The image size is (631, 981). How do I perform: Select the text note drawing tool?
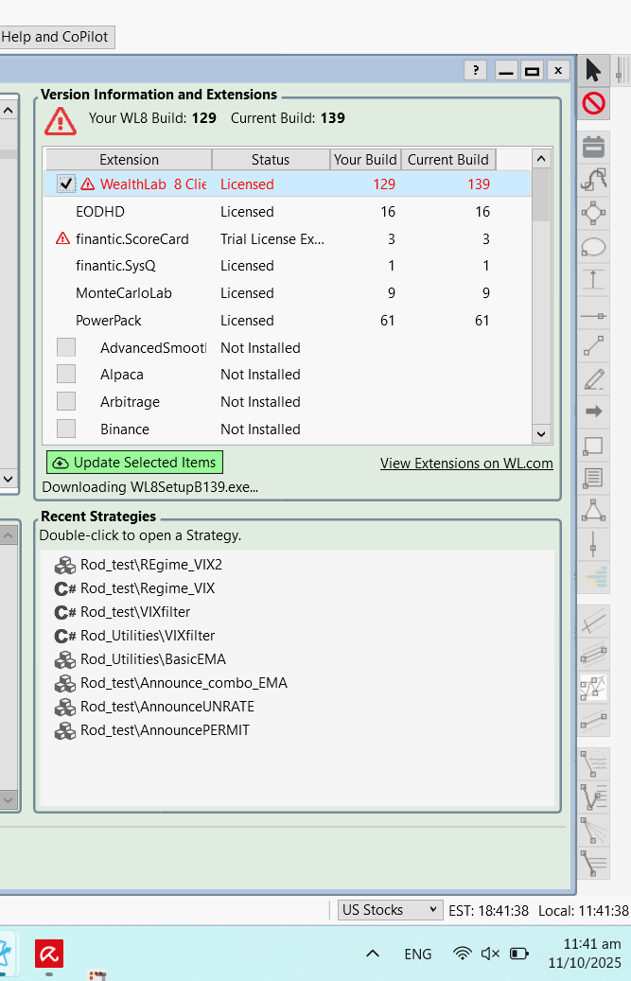point(593,478)
